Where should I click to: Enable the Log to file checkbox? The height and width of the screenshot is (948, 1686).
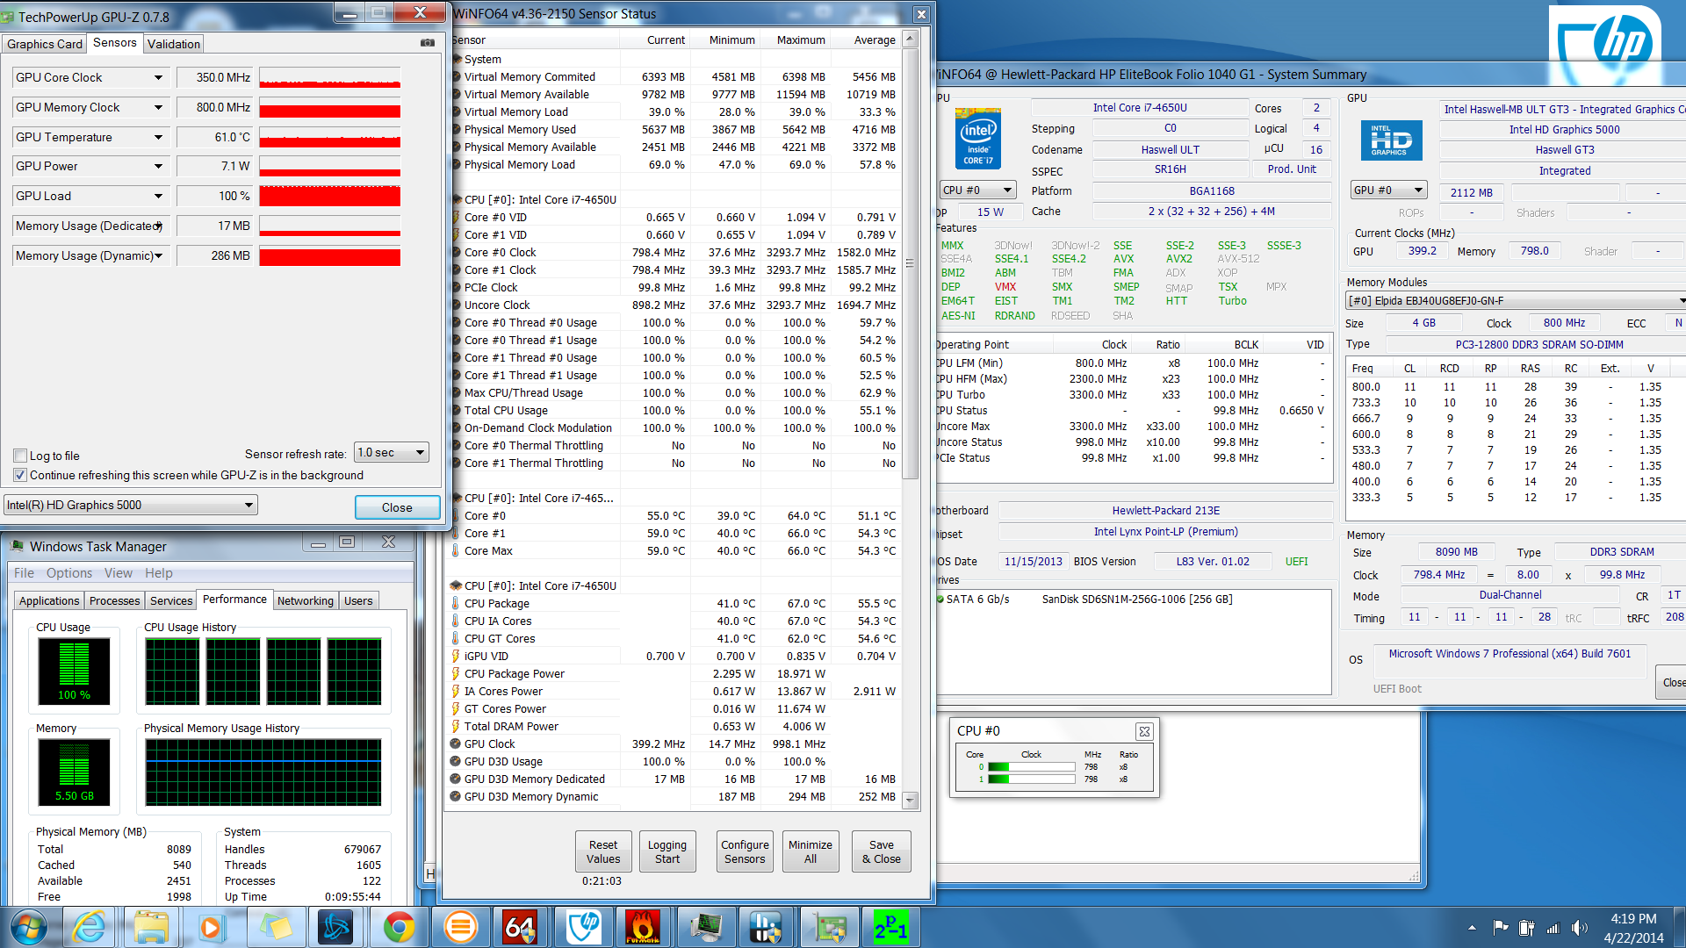[x=20, y=456]
